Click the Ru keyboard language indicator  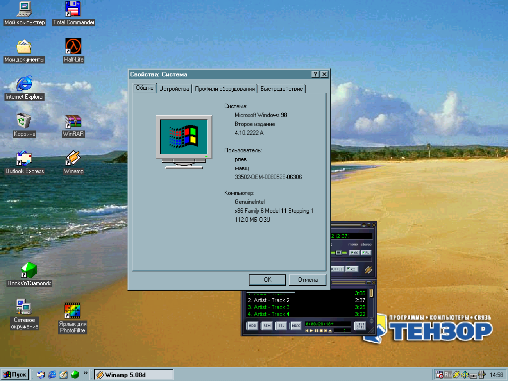point(448,375)
